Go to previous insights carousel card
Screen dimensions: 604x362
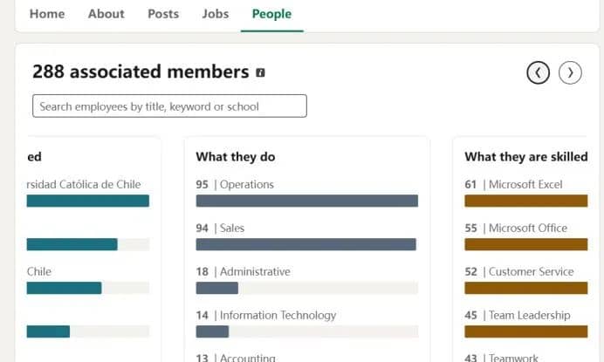pos(538,72)
